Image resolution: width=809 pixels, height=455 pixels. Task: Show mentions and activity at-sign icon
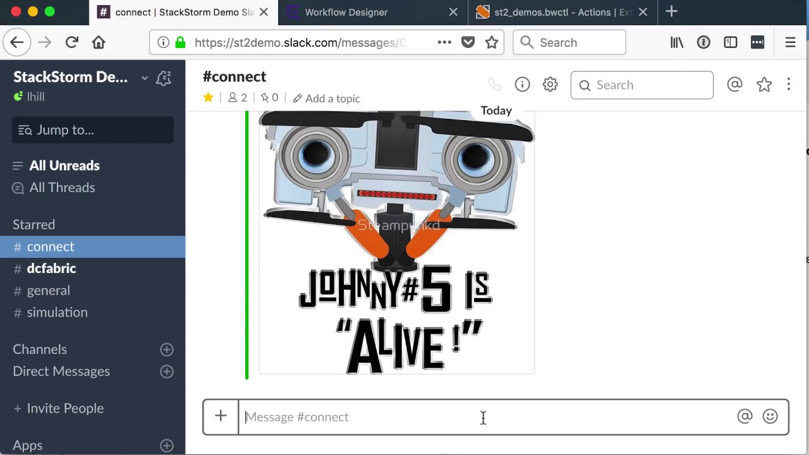point(734,85)
